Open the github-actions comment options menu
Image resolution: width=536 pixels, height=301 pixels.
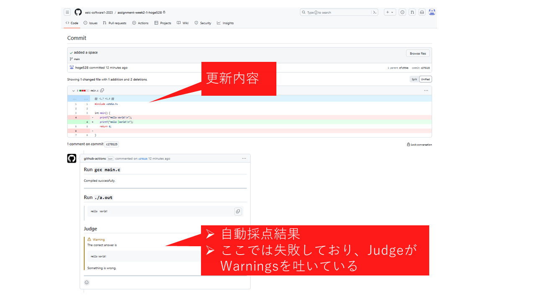pyautogui.click(x=244, y=158)
